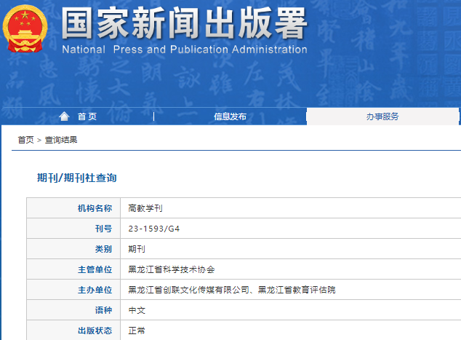Open the 信息发布 navigation tab
This screenshot has height=340, width=461.
[230, 116]
